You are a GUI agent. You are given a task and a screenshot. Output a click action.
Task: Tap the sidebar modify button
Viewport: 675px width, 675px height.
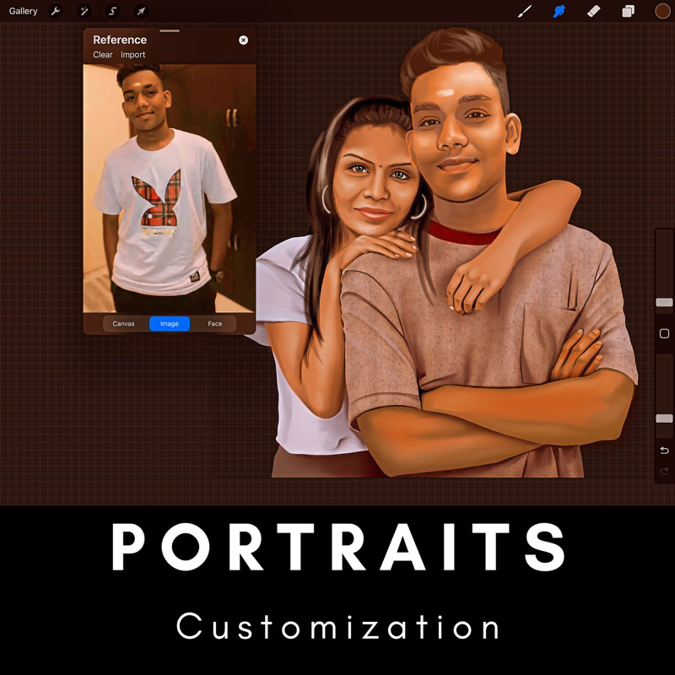(663, 335)
